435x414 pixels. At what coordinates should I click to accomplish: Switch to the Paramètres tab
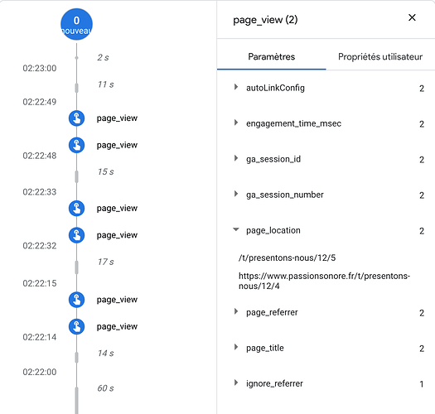271,57
